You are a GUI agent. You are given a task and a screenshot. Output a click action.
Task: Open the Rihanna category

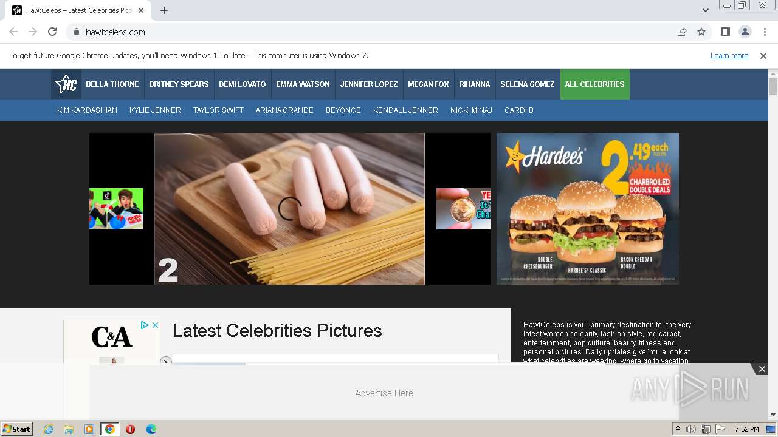tap(475, 84)
